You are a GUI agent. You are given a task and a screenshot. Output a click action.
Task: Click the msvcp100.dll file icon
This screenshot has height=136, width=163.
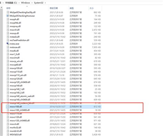tap(8, 68)
